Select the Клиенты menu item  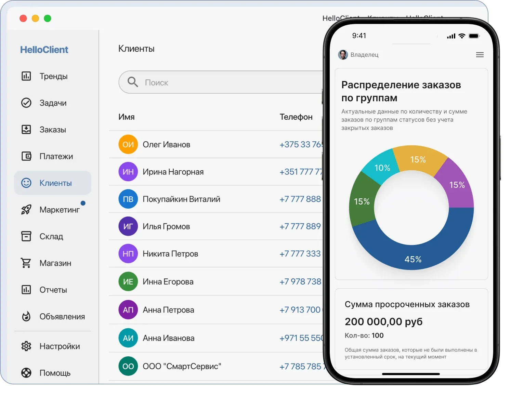click(52, 183)
